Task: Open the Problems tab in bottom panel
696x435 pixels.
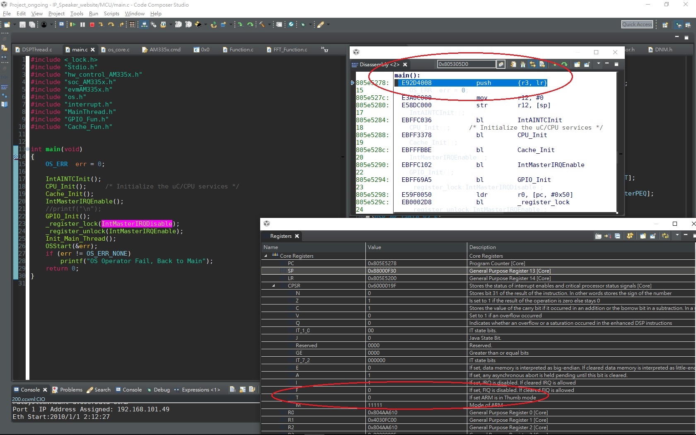Action: click(68, 390)
